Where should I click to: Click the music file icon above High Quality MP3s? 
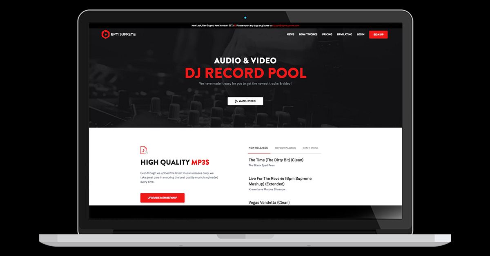(144, 150)
